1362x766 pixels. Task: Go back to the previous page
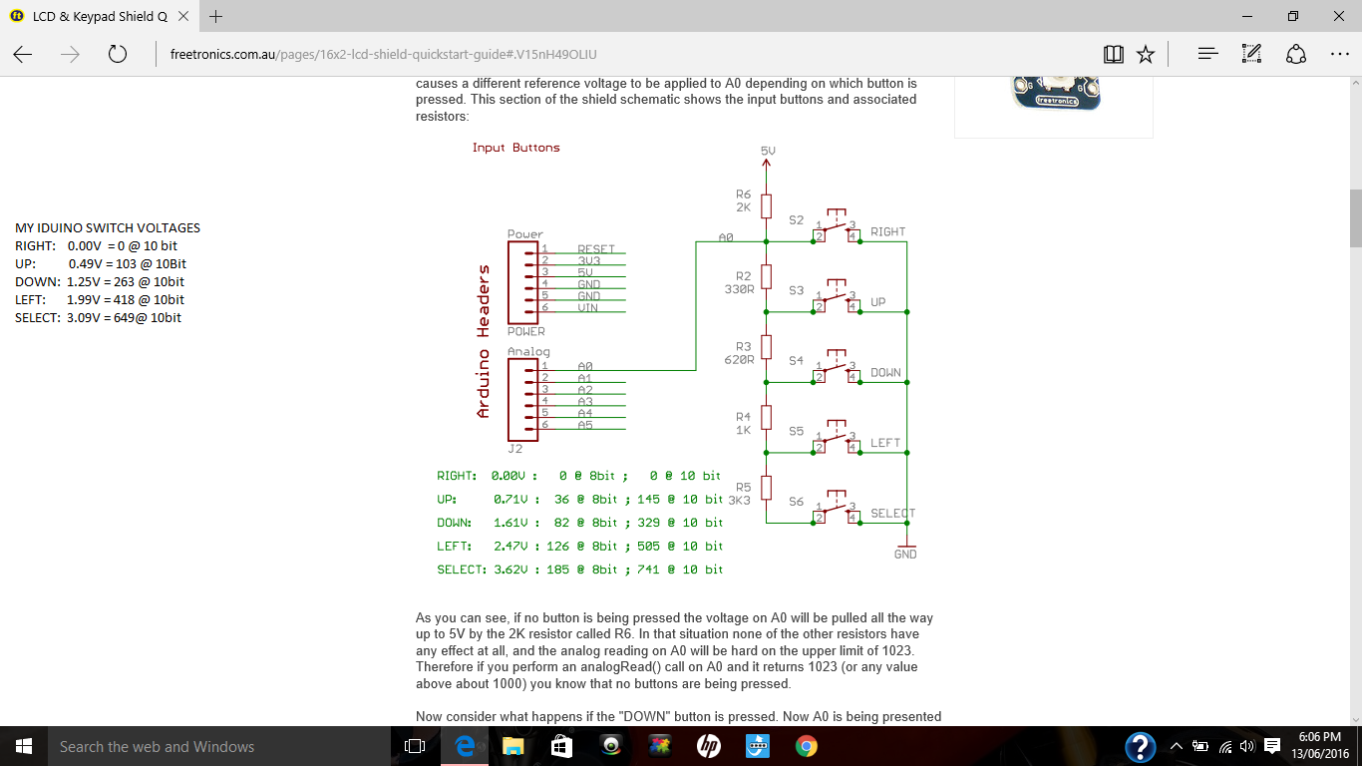23,54
